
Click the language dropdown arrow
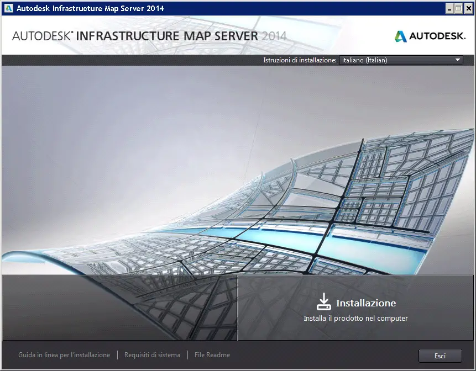click(458, 60)
